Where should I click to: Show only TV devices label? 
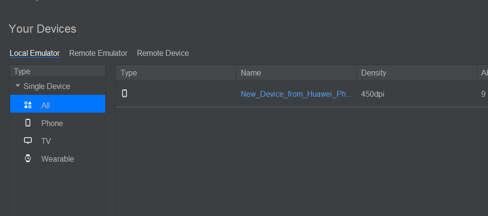point(46,141)
